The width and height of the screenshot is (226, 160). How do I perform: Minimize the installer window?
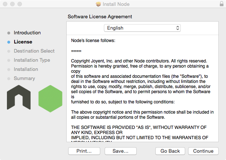click(12, 4)
